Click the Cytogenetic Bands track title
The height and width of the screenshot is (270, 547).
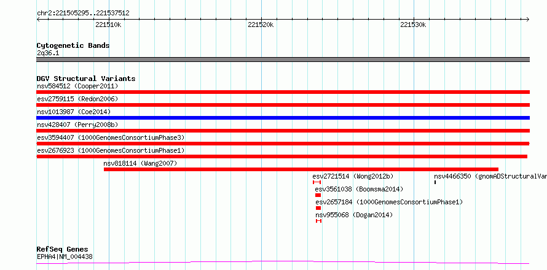point(73,45)
